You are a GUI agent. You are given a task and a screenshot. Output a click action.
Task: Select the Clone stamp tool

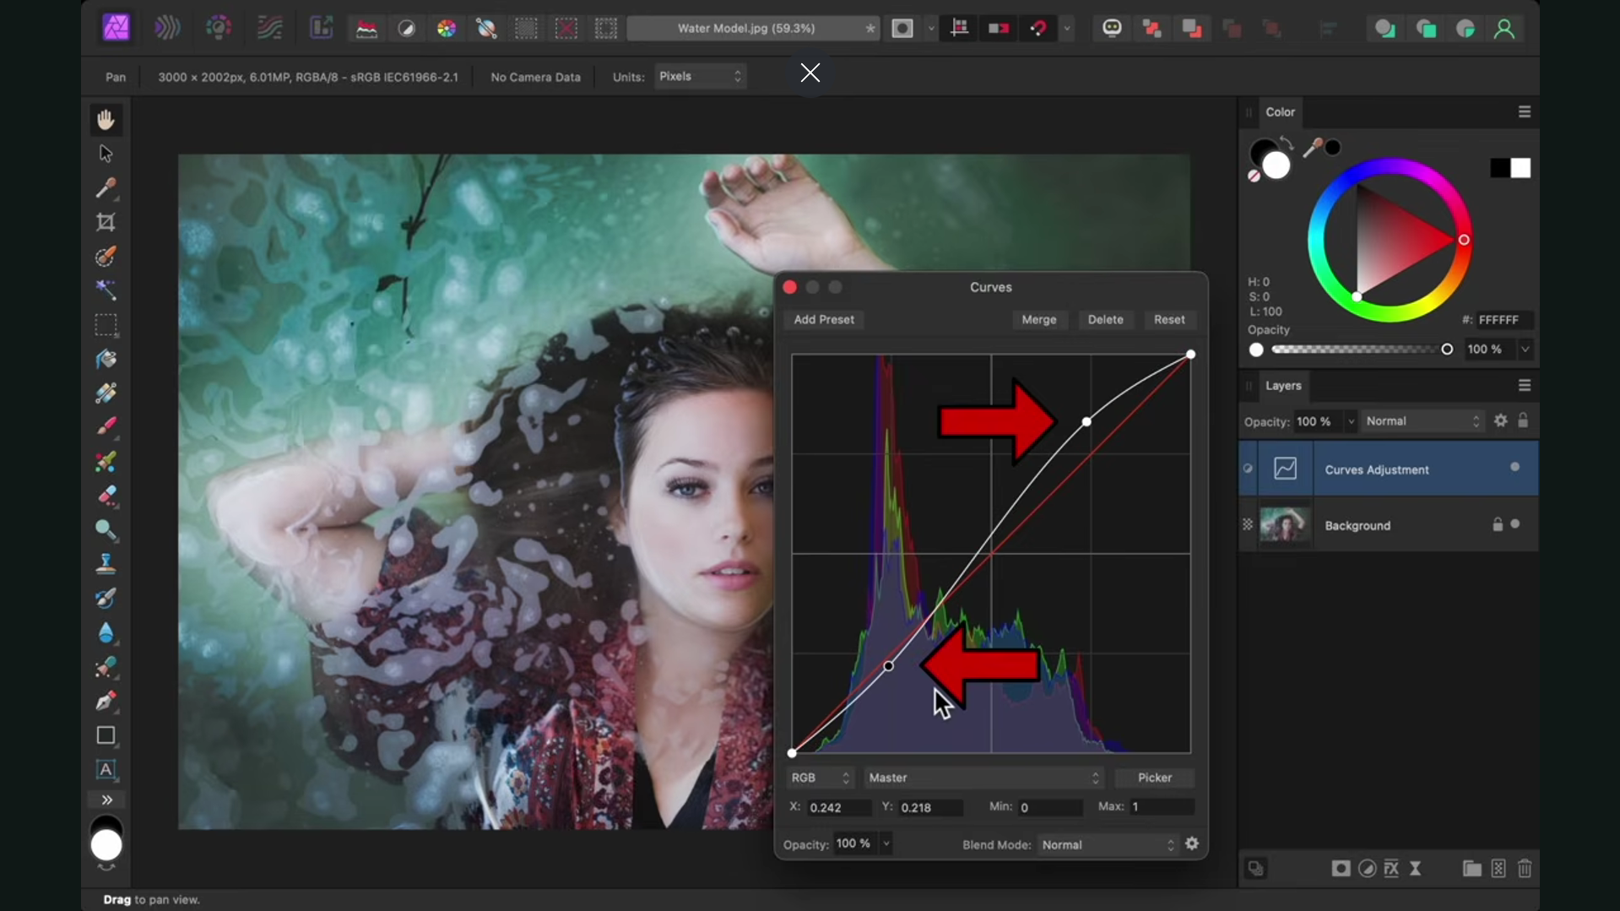tap(106, 563)
